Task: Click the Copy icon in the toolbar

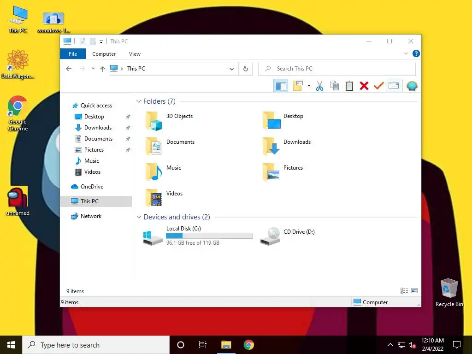Action: pyautogui.click(x=335, y=86)
